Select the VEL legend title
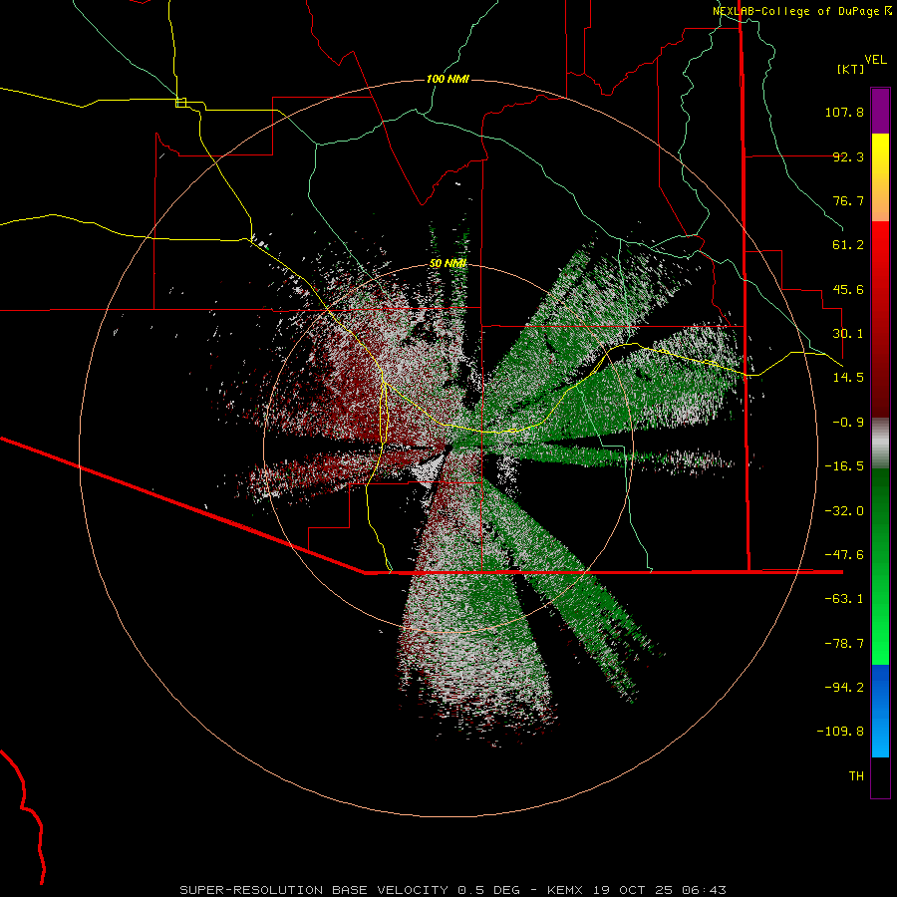The width and height of the screenshot is (897, 897). tap(875, 59)
